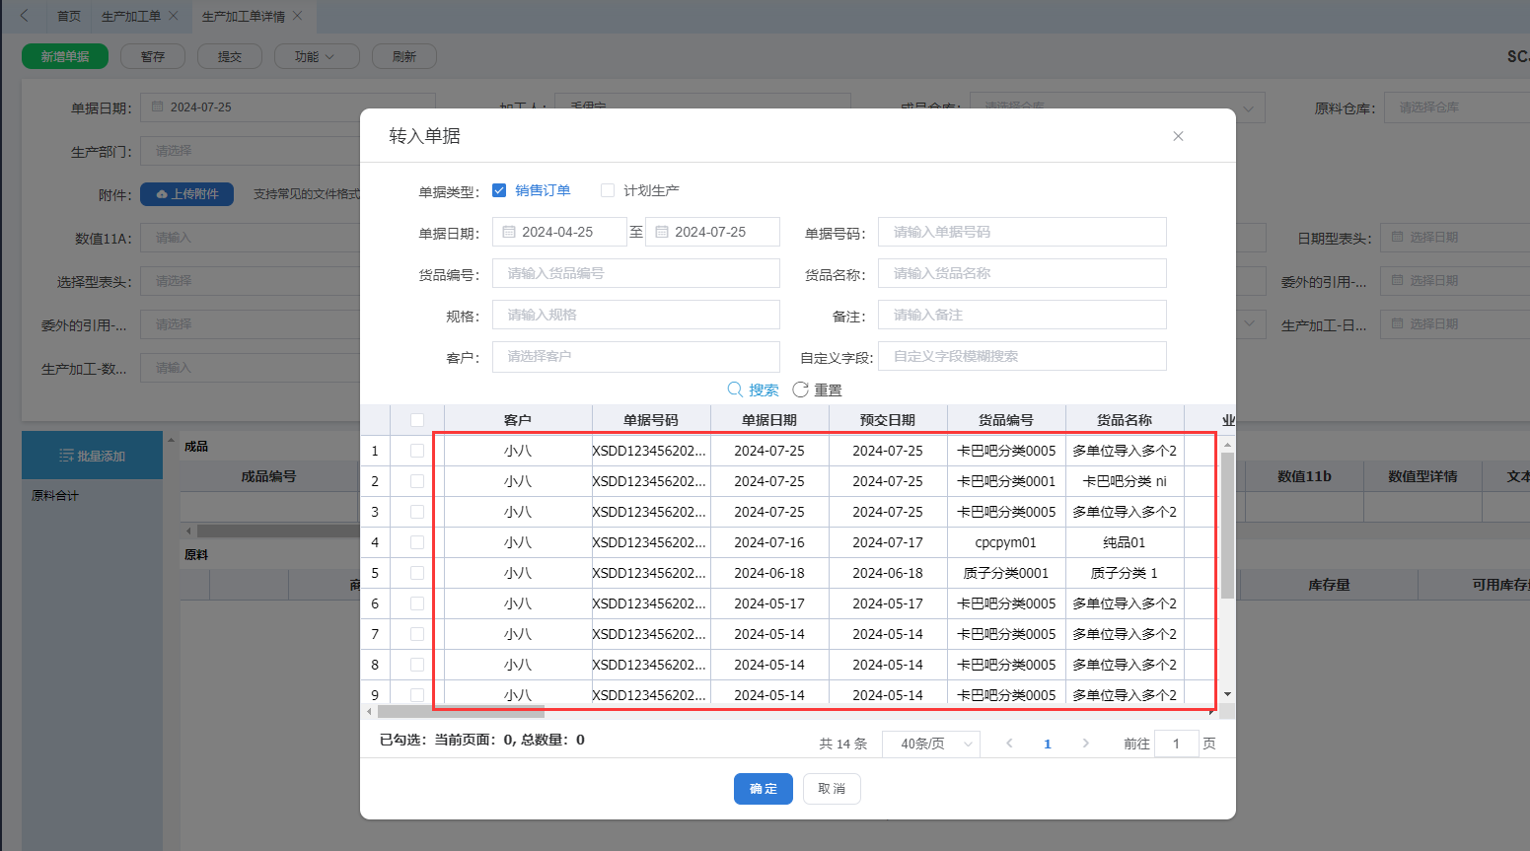1530x851 pixels.
Task: Switch to the 首页 tab
Action: pos(69,16)
